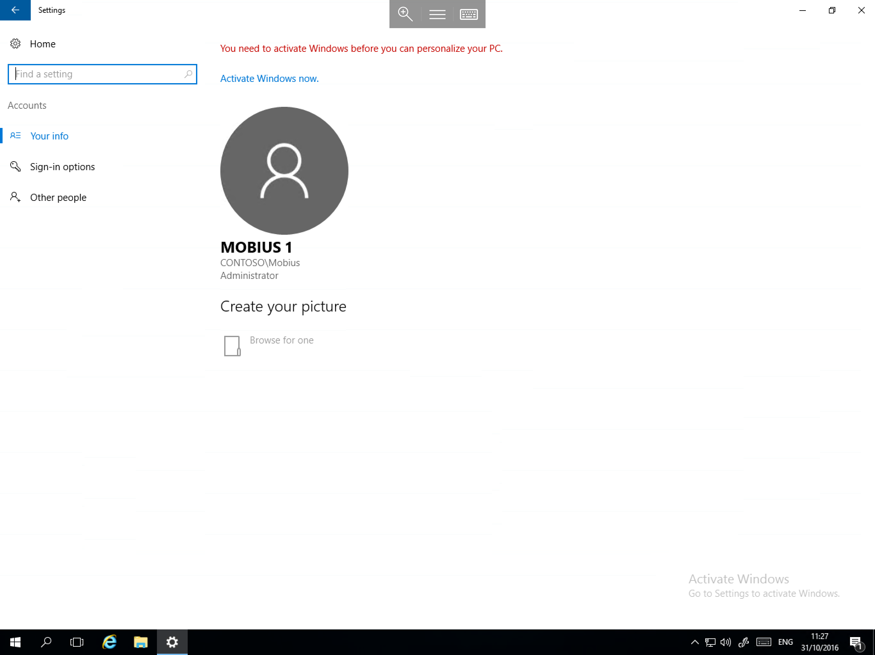Click the Home gear icon
The image size is (875, 655).
click(15, 43)
